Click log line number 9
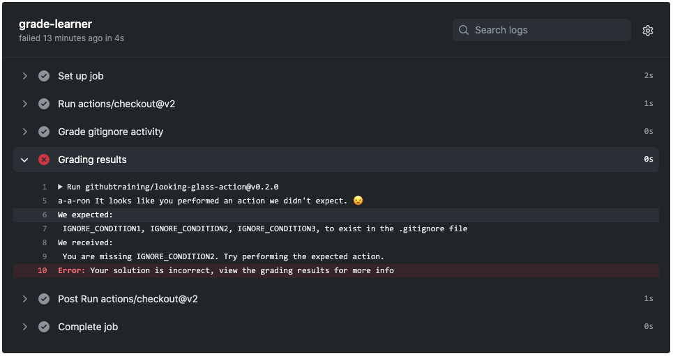Viewport: 673px width, 356px height. pos(44,256)
